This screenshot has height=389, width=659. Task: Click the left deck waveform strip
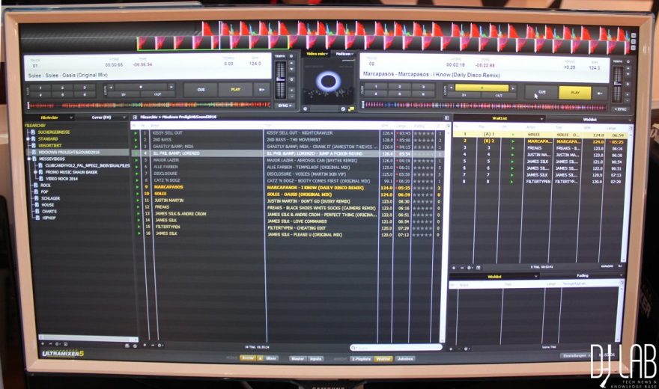point(146,105)
